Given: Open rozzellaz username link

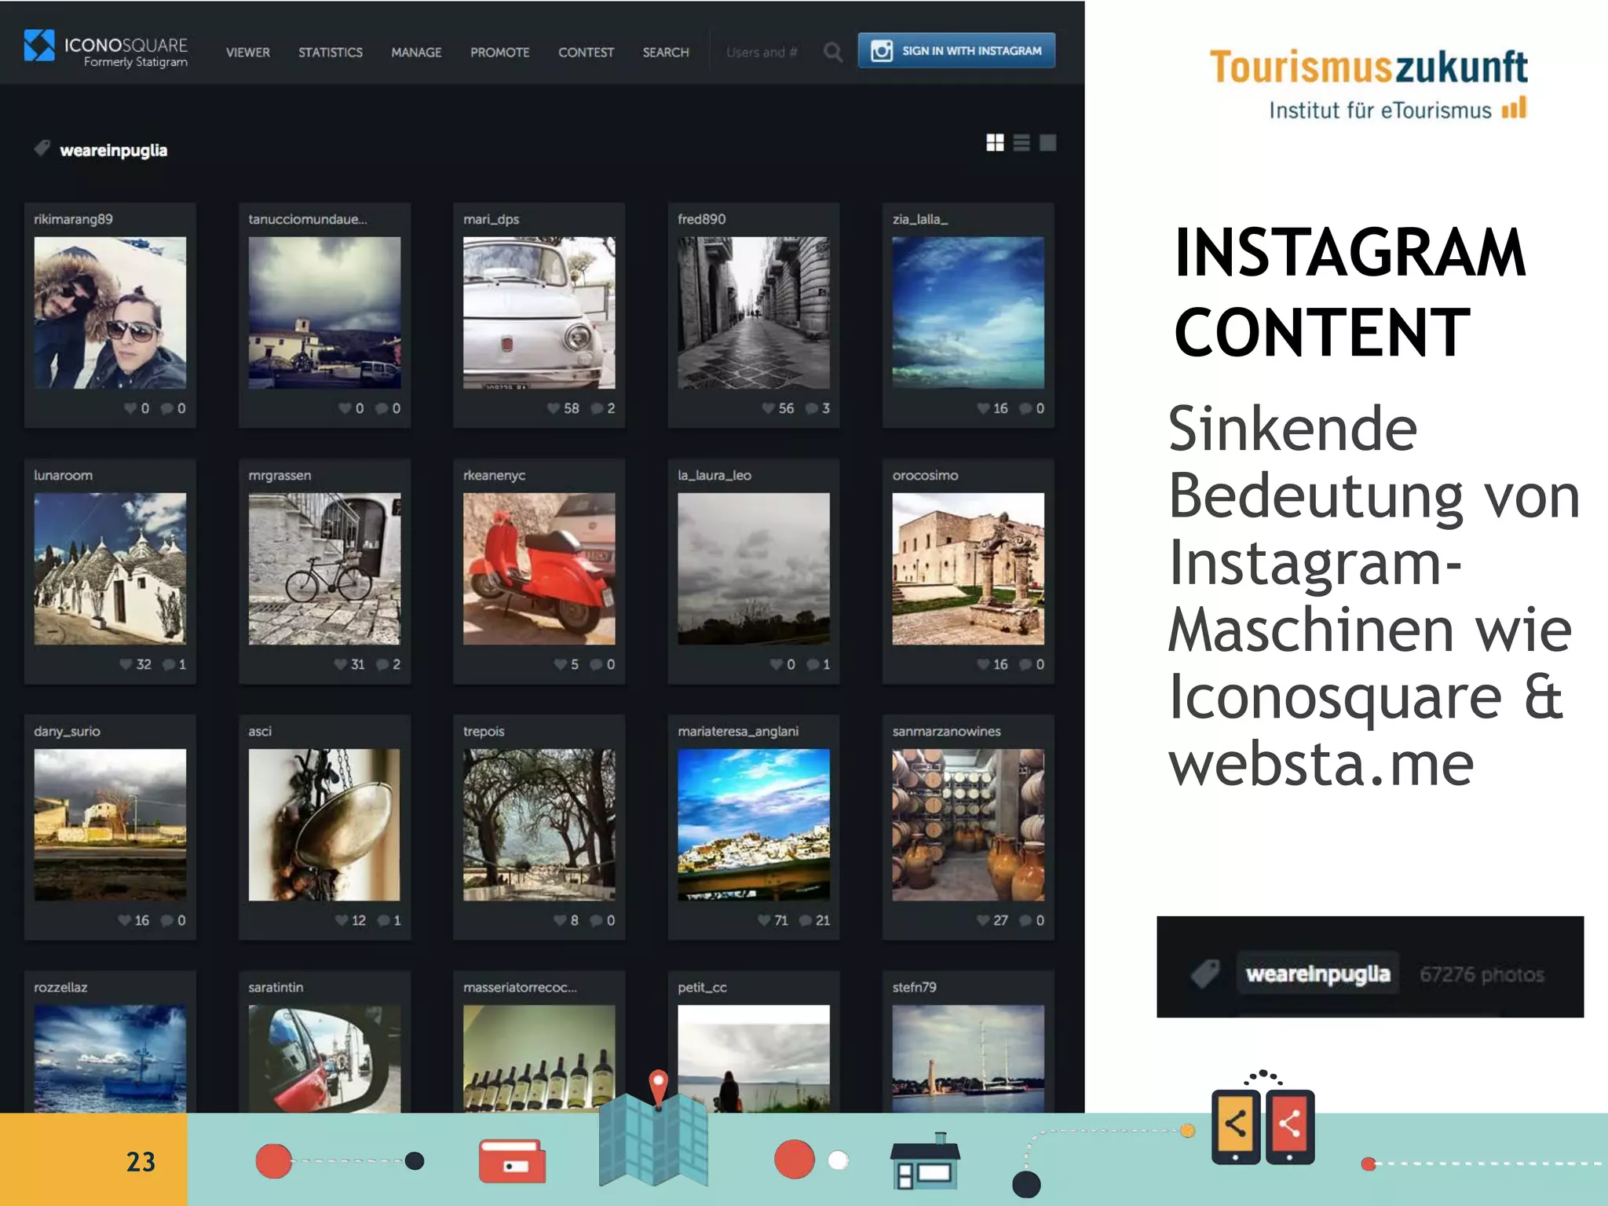Looking at the screenshot, I should tap(60, 987).
